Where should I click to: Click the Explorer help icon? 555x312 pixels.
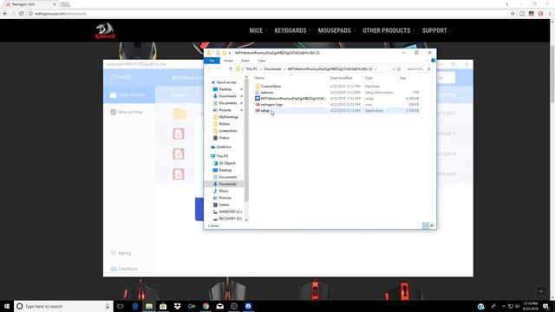click(x=433, y=61)
